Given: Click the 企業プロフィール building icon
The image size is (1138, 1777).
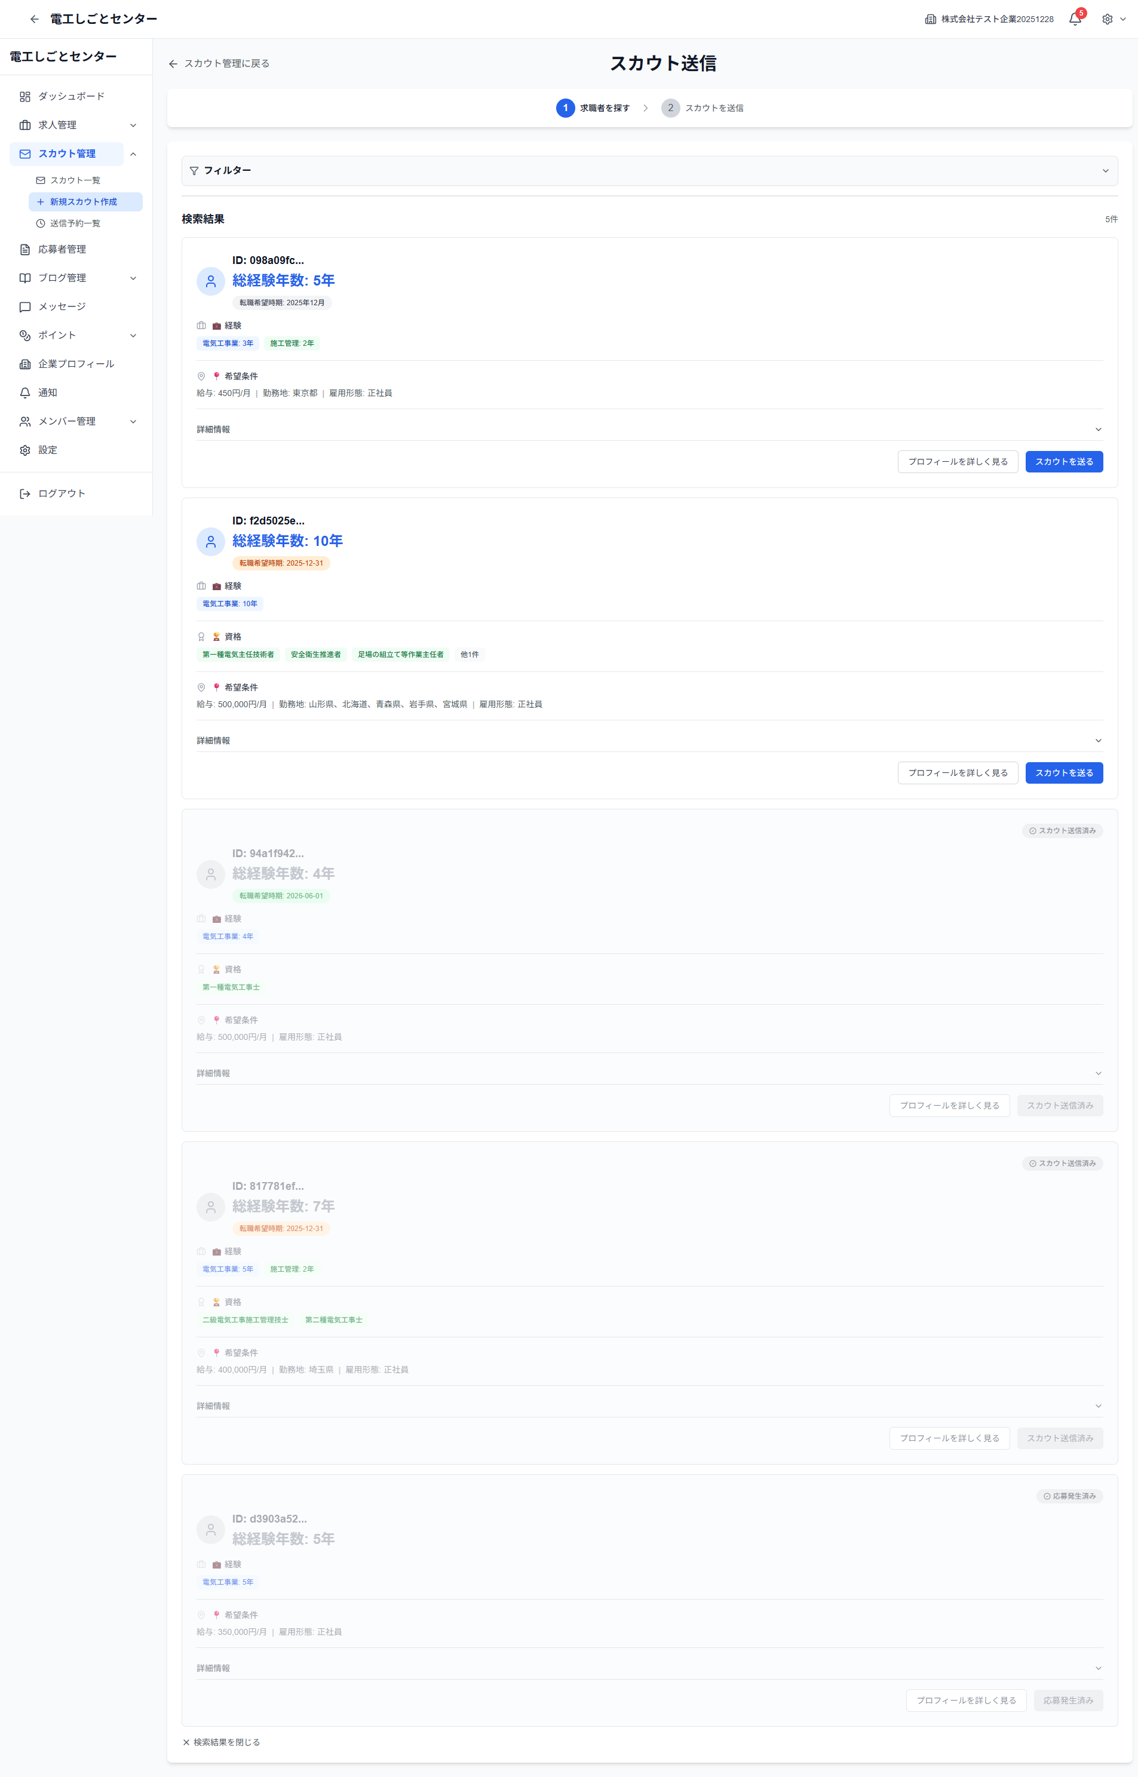Looking at the screenshot, I should (x=25, y=364).
